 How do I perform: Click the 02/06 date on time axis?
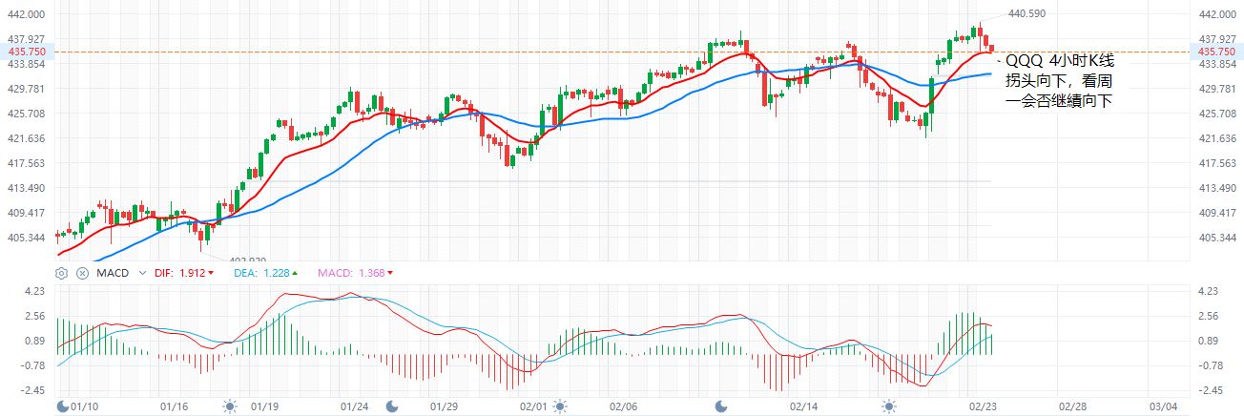click(624, 406)
